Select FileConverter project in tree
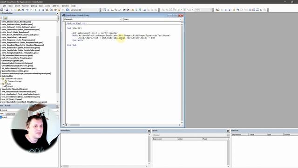The image size is (298, 168). point(17,56)
